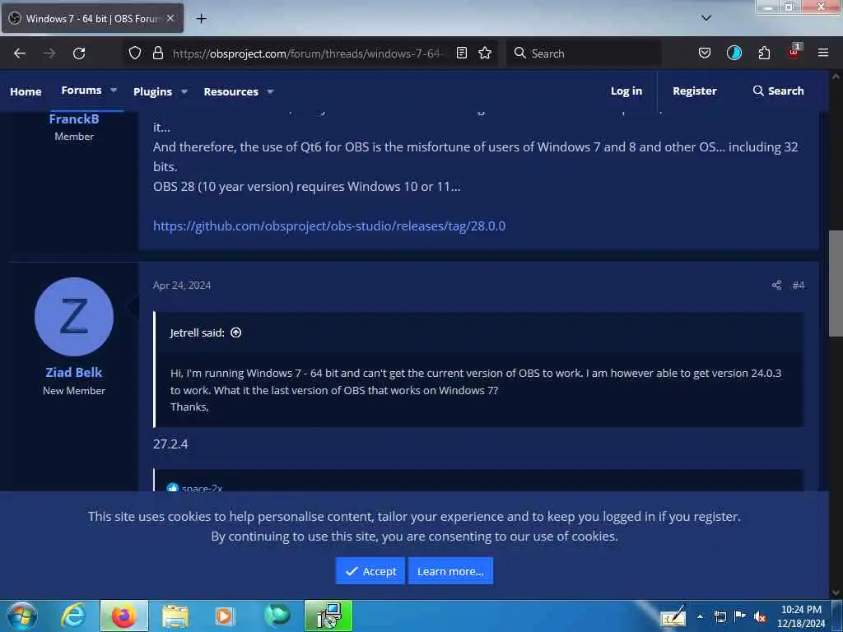Open the Pocket save icon
The height and width of the screenshot is (632, 843).
[x=705, y=53]
